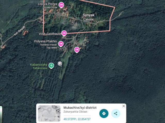The height and width of the screenshot is (123, 165).
Task: Share this location with the share icon
Action: [116, 113]
